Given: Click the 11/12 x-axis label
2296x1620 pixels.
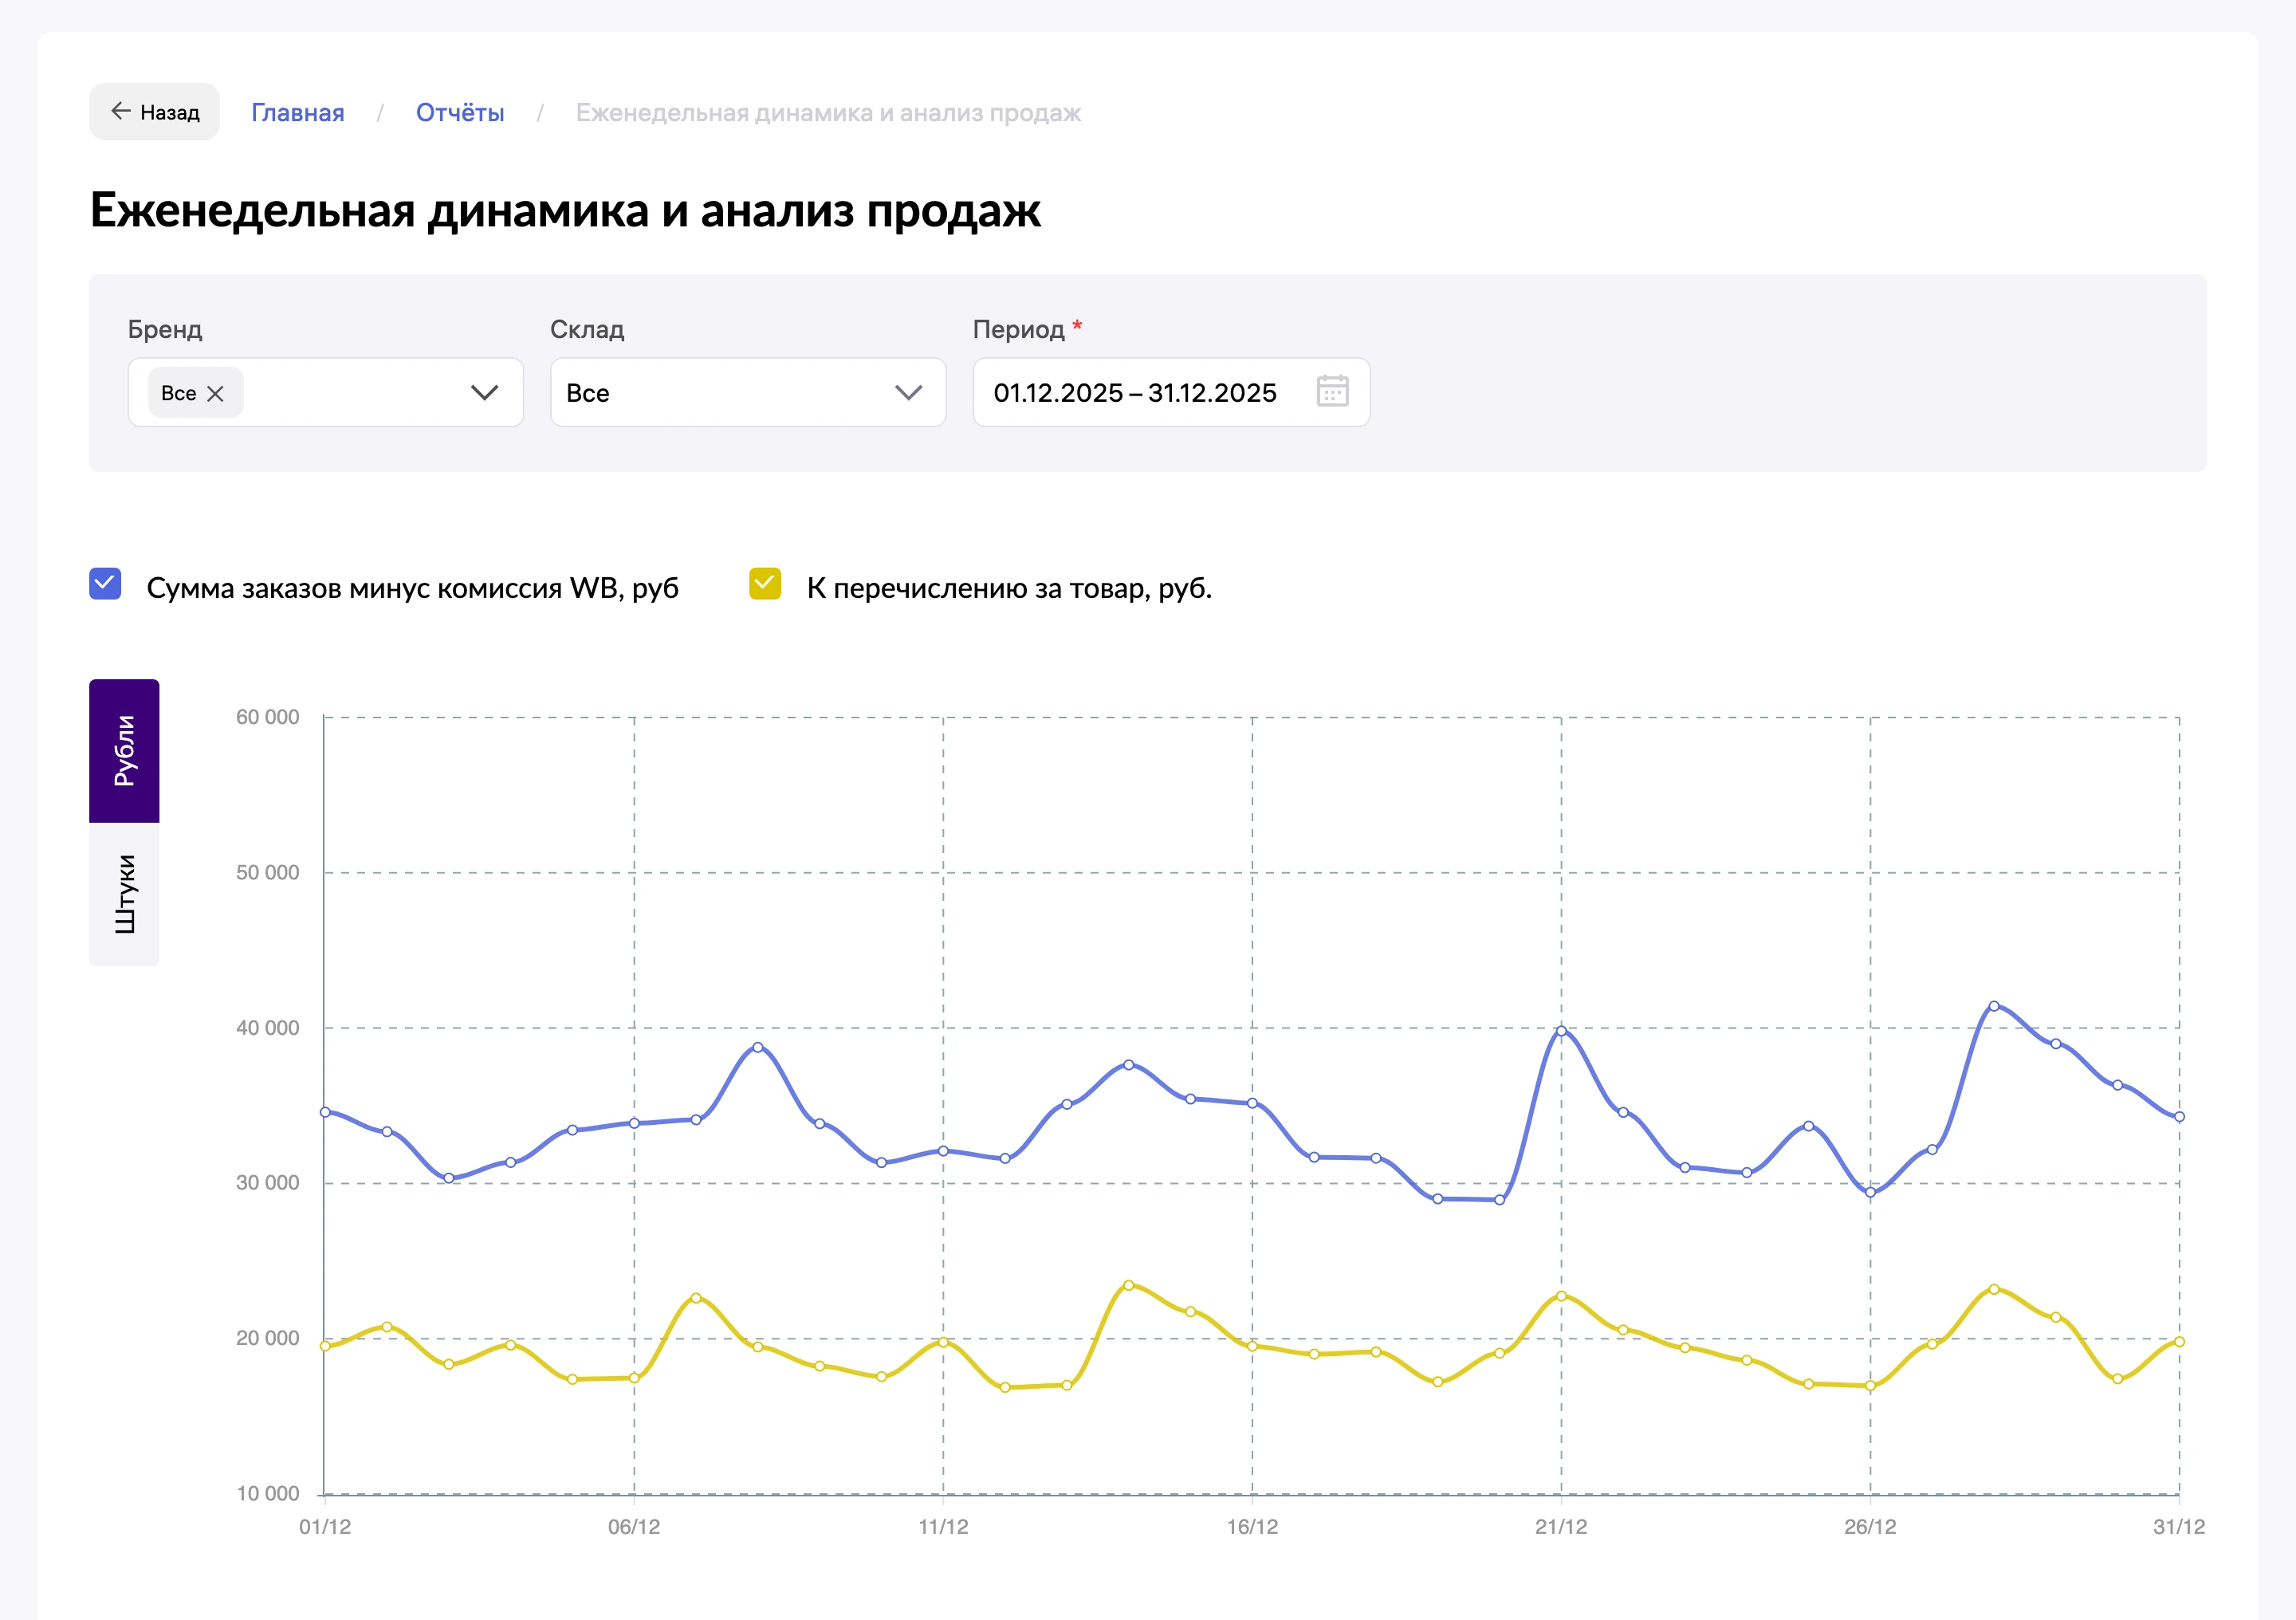Looking at the screenshot, I should [x=943, y=1527].
